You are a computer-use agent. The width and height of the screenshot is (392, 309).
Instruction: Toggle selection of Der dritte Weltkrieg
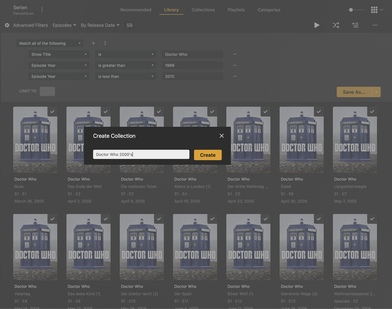coord(266,111)
